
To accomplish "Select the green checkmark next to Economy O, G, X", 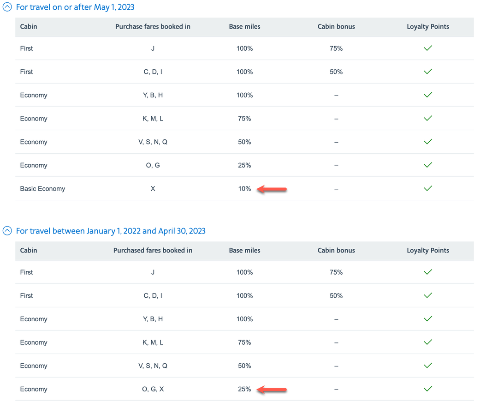I will point(427,389).
